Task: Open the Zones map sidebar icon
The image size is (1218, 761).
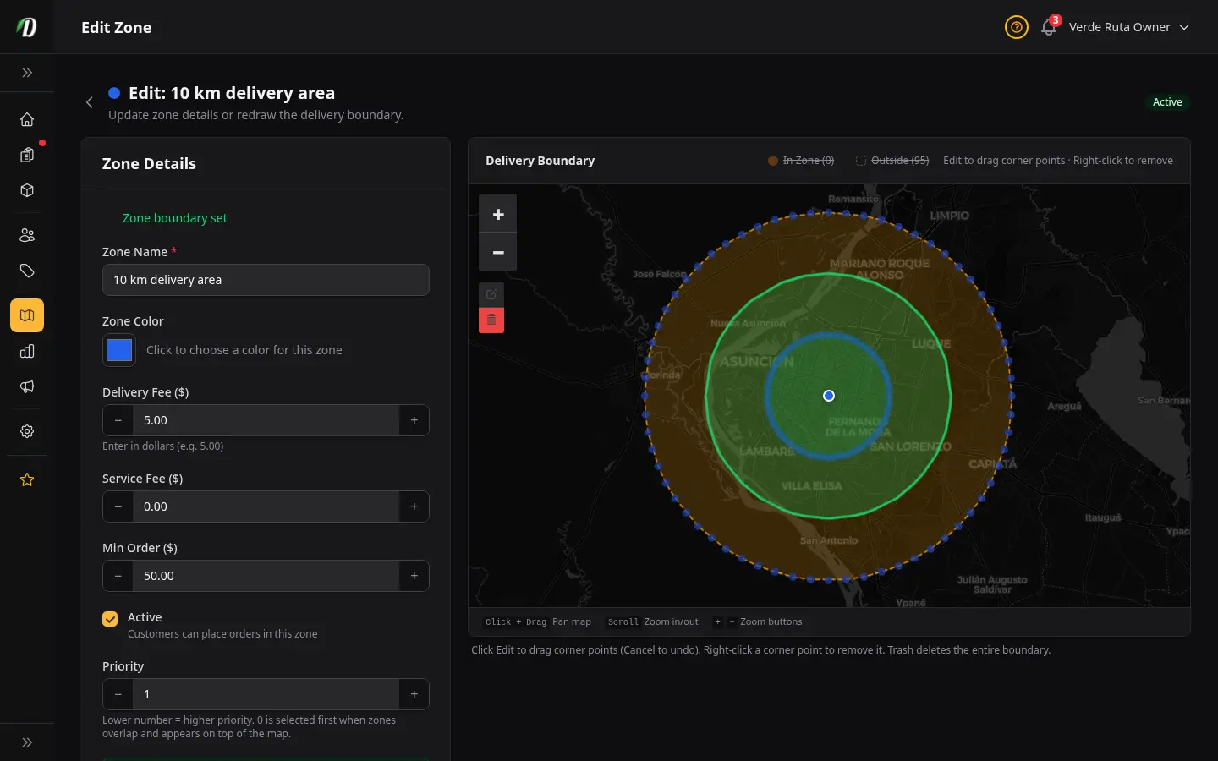Action: pyautogui.click(x=27, y=315)
